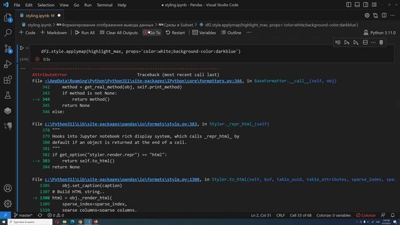The image size is (400, 225).
Task: Split the cell from cell toolbar
Action: [365, 42]
